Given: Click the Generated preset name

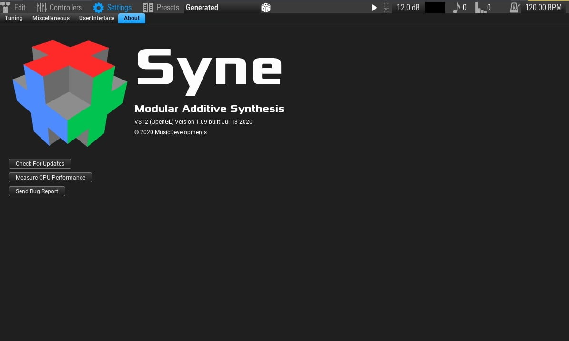Looking at the screenshot, I should click(202, 7).
